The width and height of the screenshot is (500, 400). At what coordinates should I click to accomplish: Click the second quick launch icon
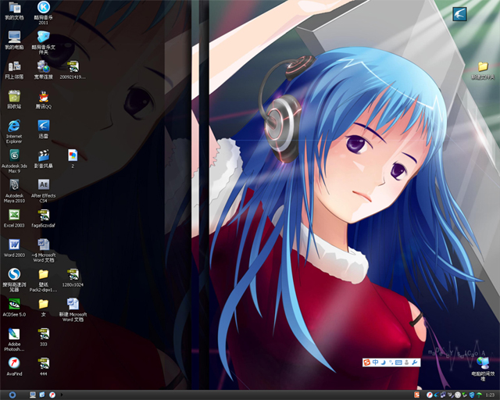click(42, 395)
